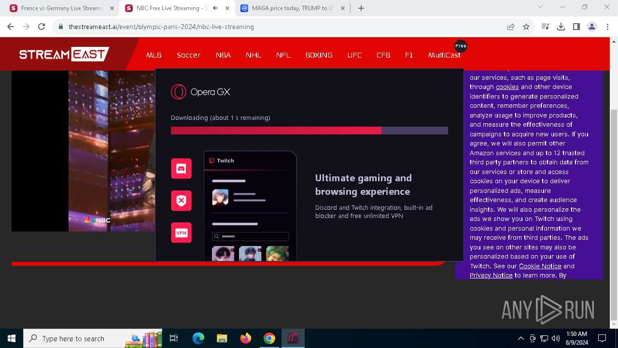Click the Type here to search box

(x=93, y=338)
